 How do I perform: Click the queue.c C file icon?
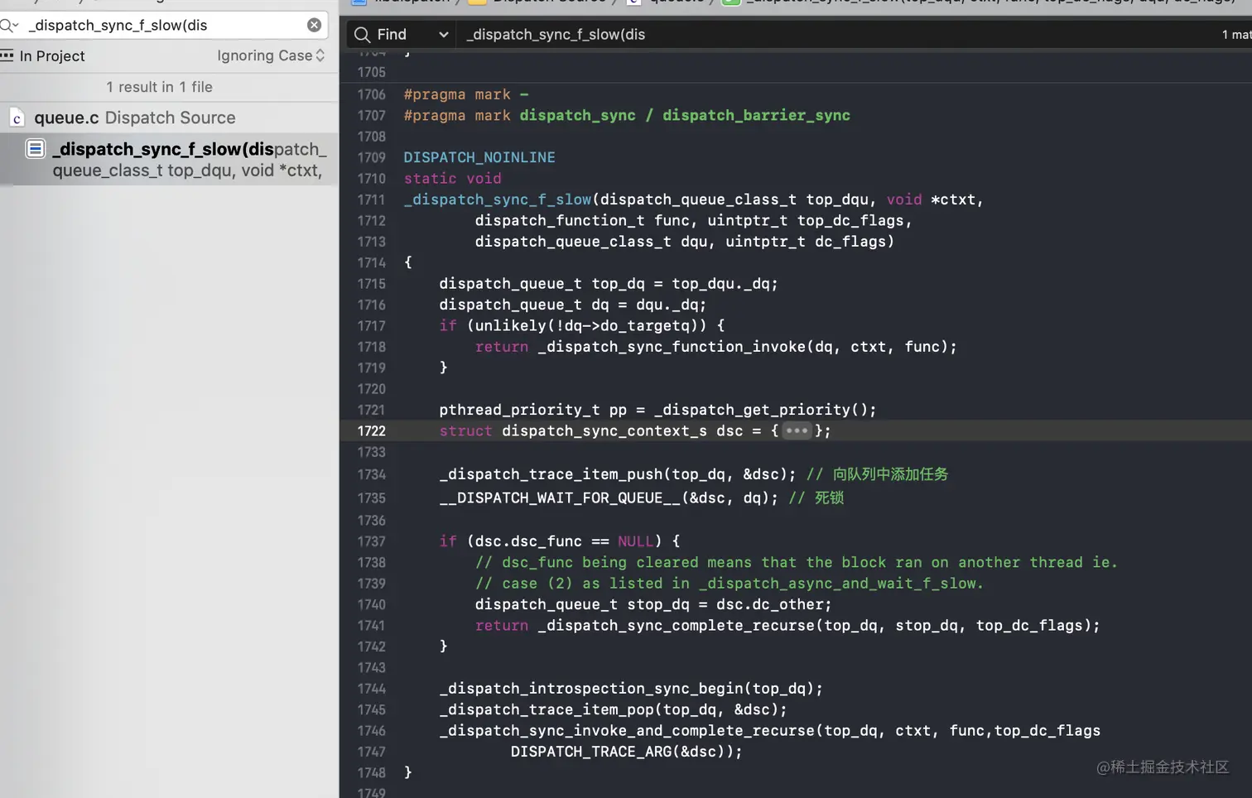(x=17, y=118)
